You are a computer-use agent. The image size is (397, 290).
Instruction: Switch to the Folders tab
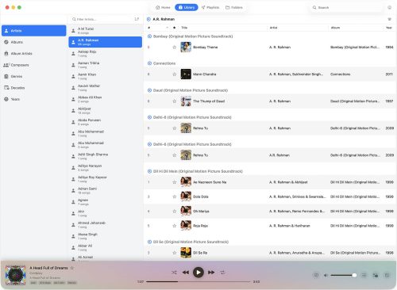[x=234, y=7]
